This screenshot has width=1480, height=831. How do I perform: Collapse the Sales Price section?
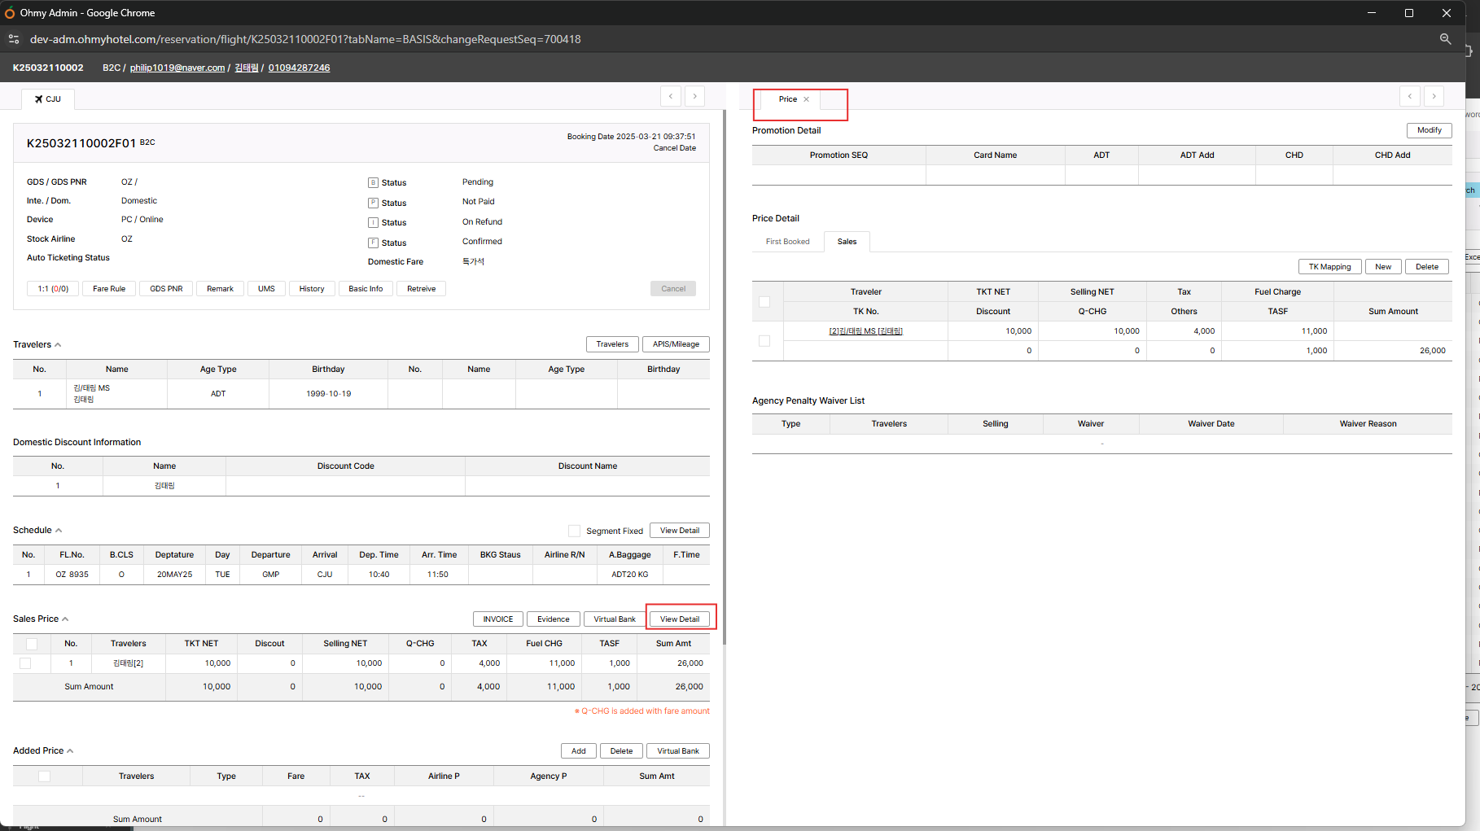tap(65, 619)
